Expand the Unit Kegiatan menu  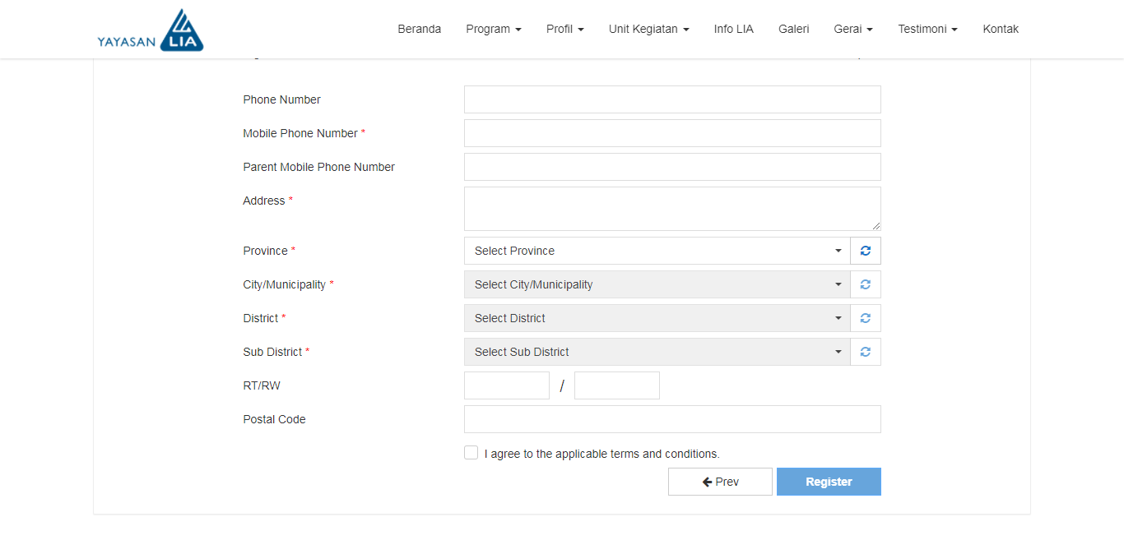[648, 29]
